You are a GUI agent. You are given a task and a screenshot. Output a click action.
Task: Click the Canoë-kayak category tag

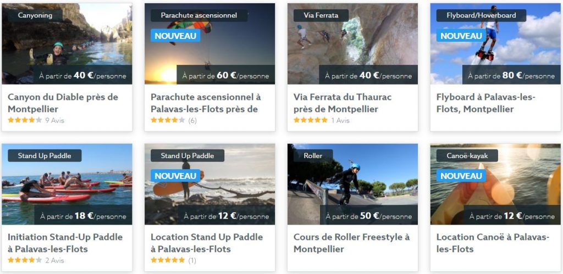(x=467, y=155)
